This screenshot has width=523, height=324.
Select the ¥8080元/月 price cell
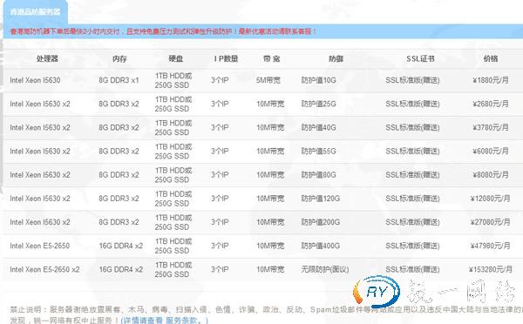[x=491, y=175]
